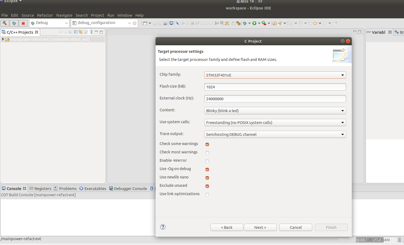Click the New wizard toolbar icon
Viewport: 404px width, 245px height.
(x=145, y=23)
